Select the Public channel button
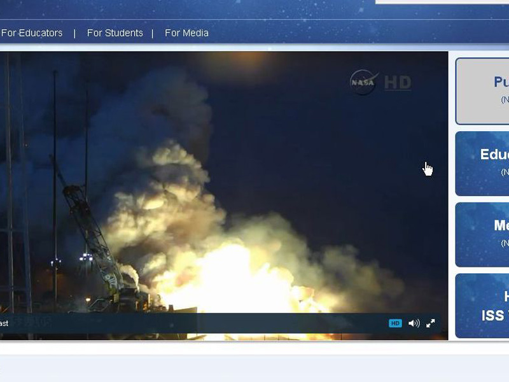This screenshot has width=509, height=382. [483, 91]
